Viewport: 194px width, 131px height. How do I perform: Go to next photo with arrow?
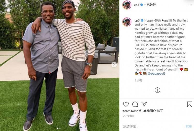click(x=114, y=64)
